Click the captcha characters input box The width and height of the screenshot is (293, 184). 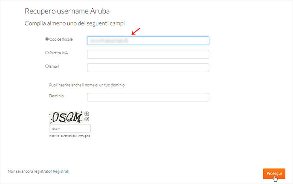(x=70, y=128)
